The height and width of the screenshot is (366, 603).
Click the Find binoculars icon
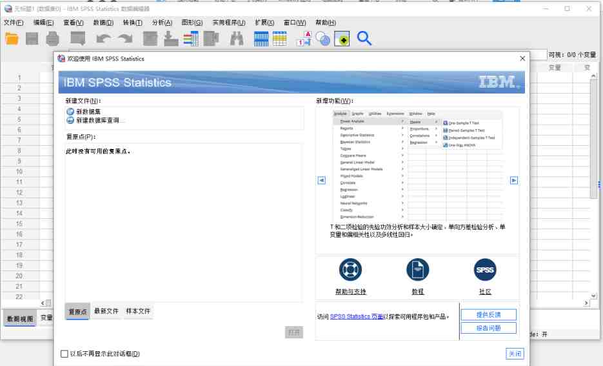(237, 39)
